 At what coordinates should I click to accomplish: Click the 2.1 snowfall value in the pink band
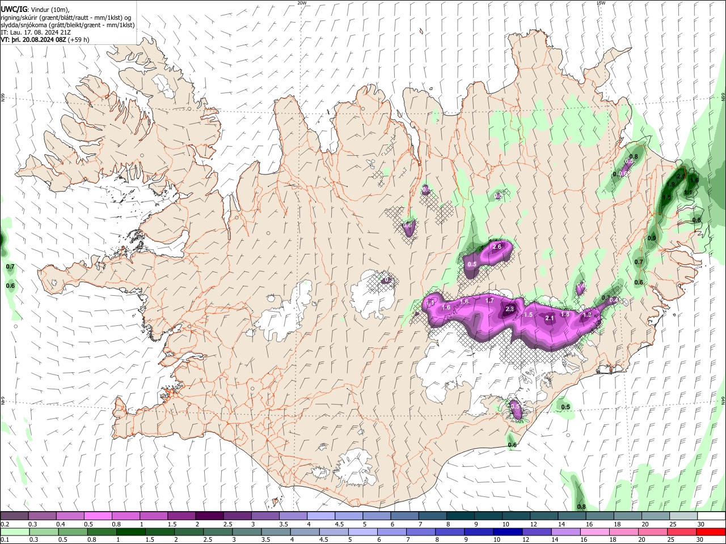549,318
